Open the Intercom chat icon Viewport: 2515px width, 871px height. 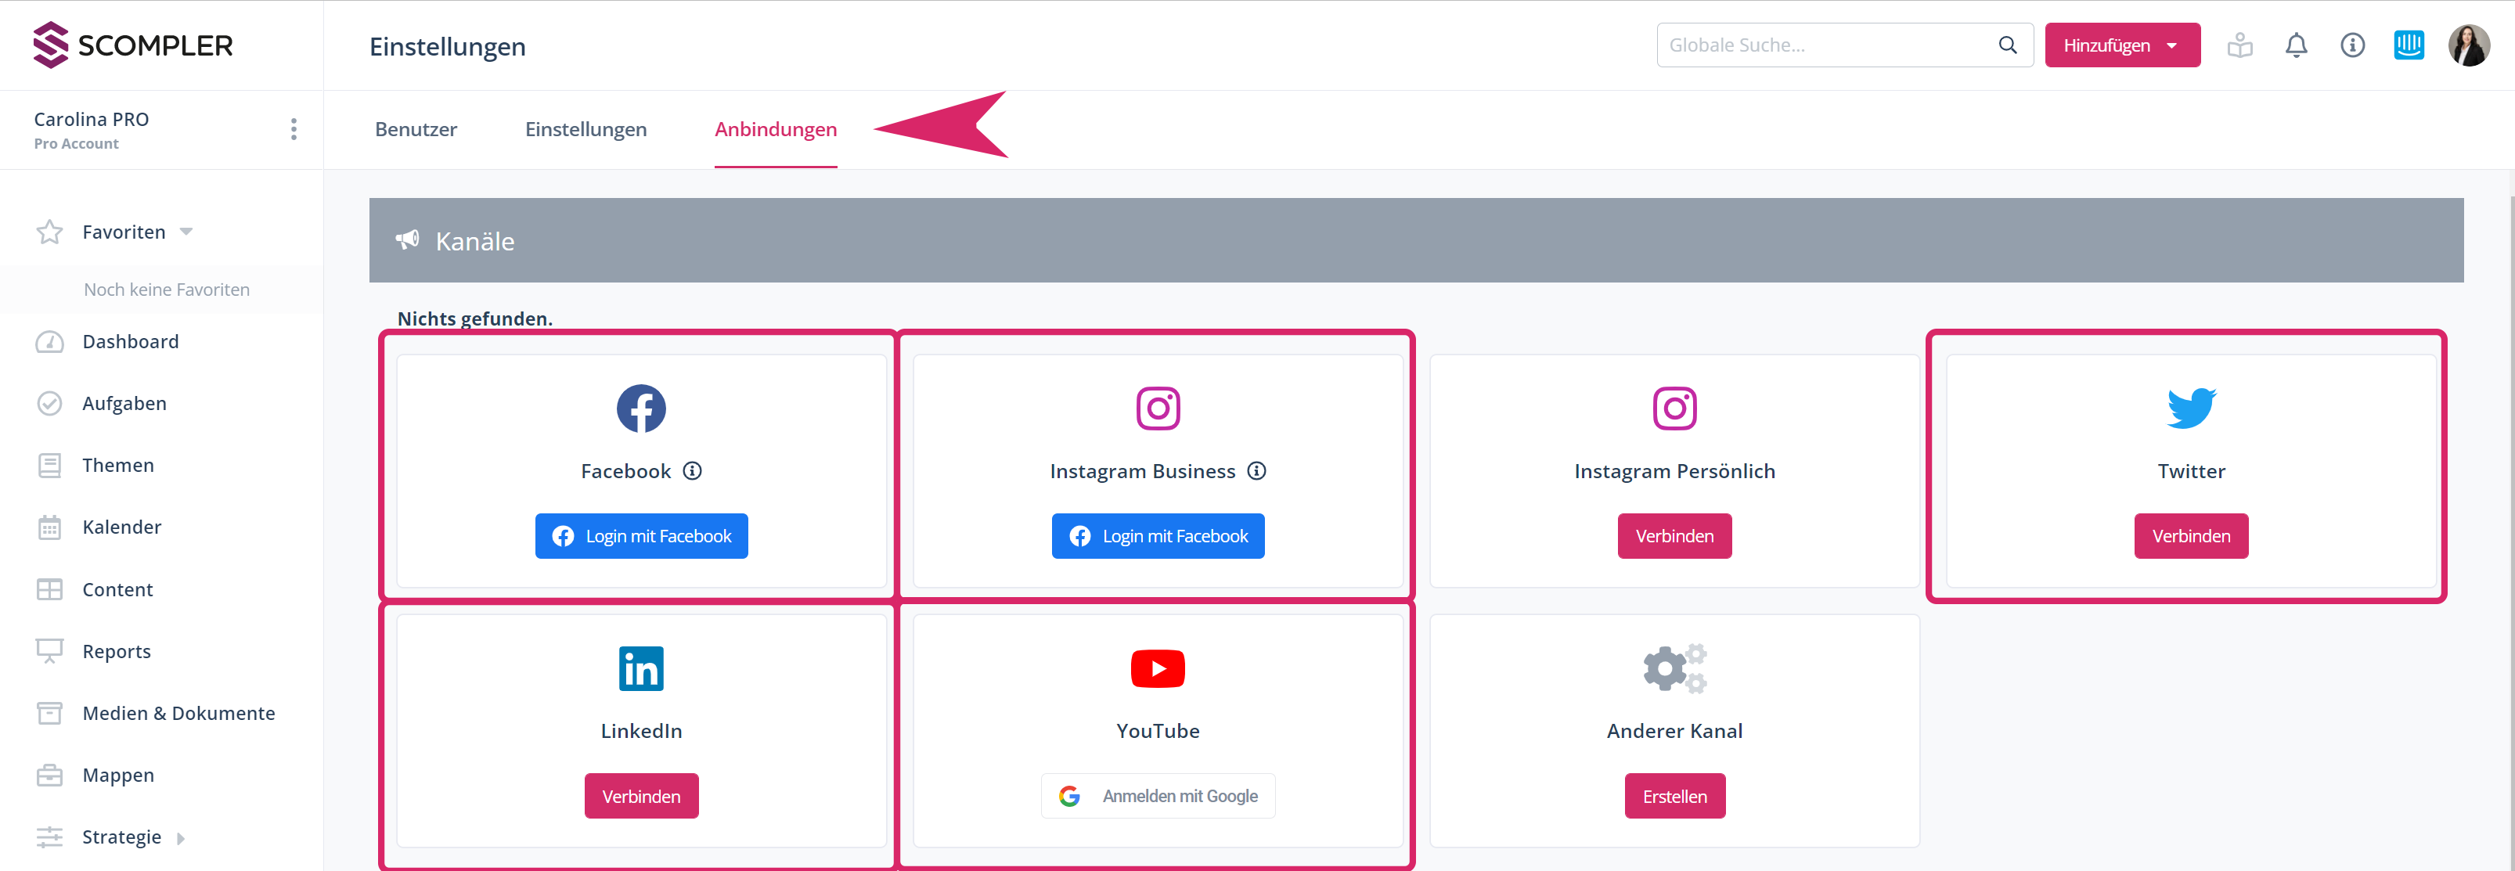click(x=2409, y=46)
